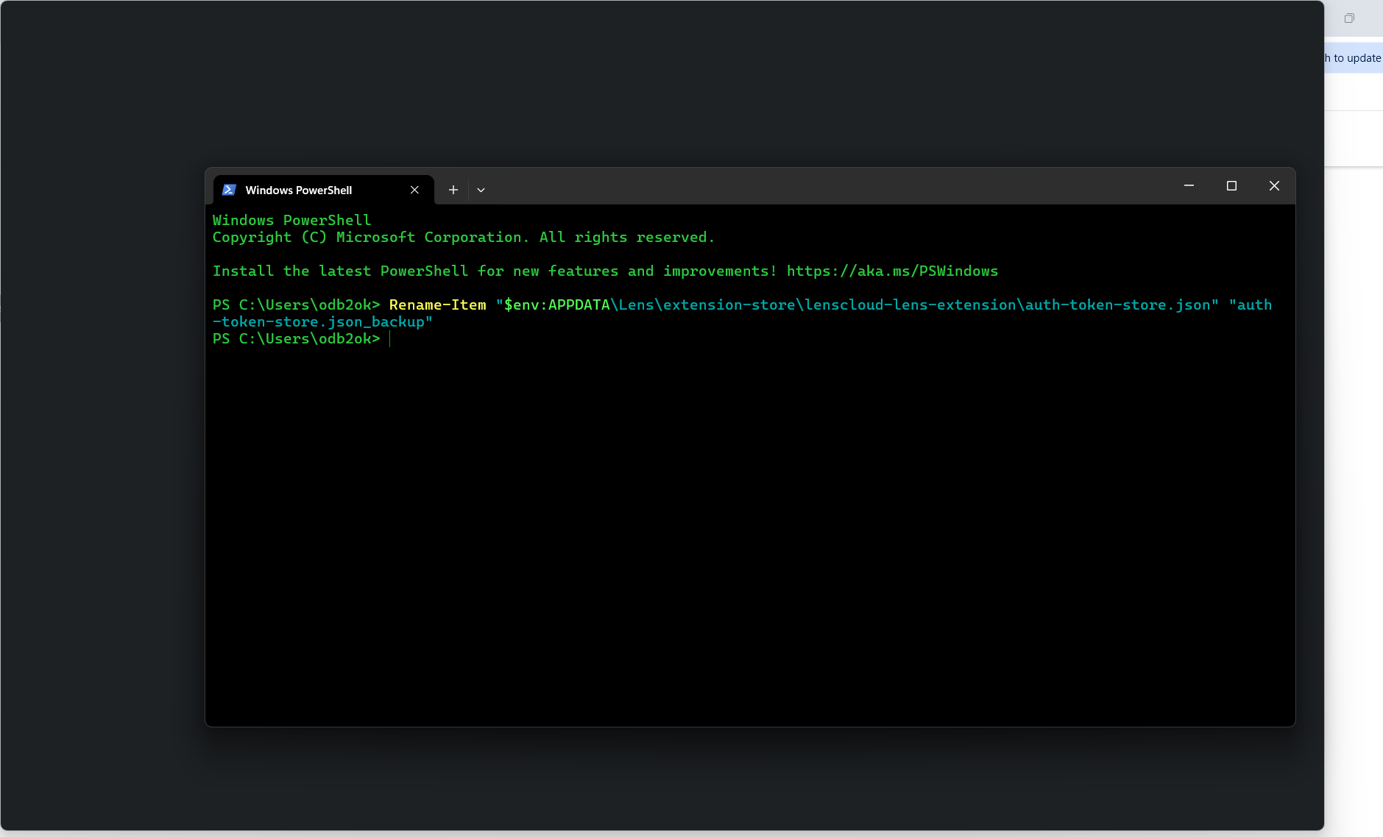Image resolution: width=1383 pixels, height=837 pixels.
Task: Open the aka.ms/PSWindows link
Action: click(x=892, y=271)
